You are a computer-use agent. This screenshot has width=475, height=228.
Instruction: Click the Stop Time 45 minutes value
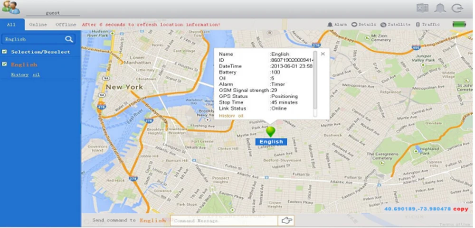[x=284, y=102]
